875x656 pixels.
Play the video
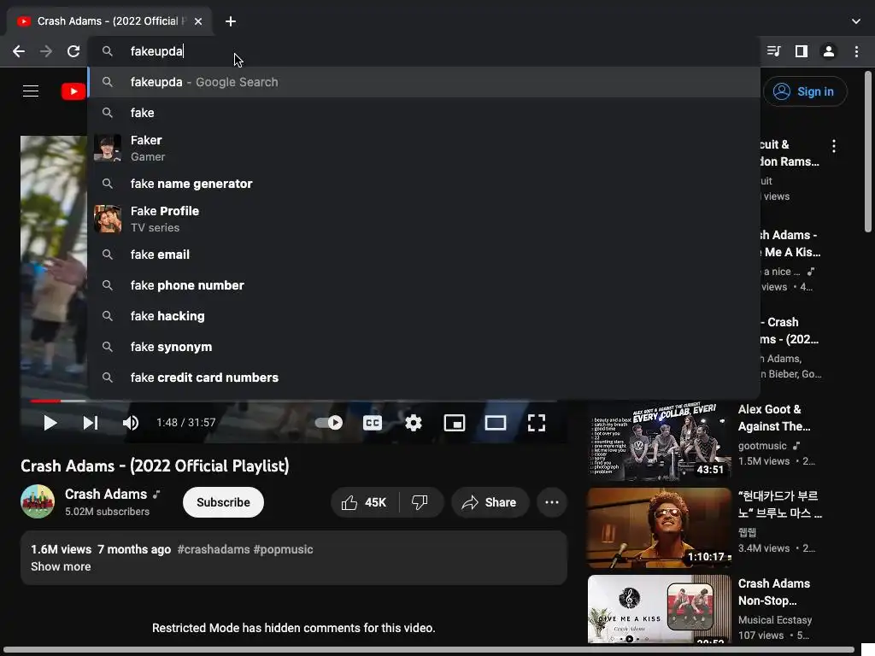pos(50,423)
